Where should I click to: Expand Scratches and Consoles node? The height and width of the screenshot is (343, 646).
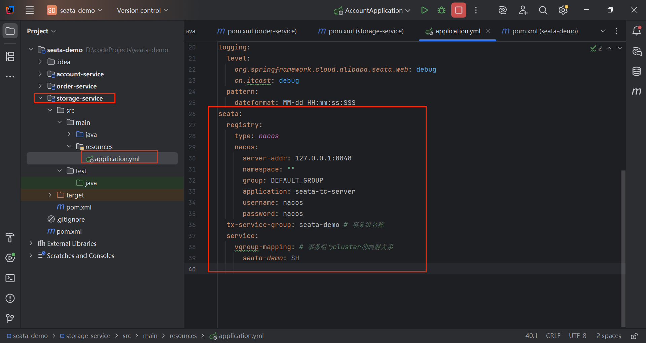click(x=31, y=256)
